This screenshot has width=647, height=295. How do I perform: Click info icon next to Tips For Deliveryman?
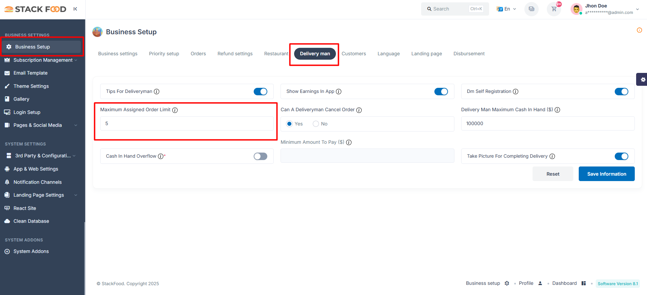tap(157, 92)
